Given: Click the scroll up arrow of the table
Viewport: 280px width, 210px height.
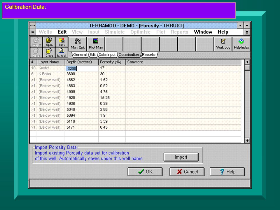Looking at the screenshot, I should tap(247, 62).
